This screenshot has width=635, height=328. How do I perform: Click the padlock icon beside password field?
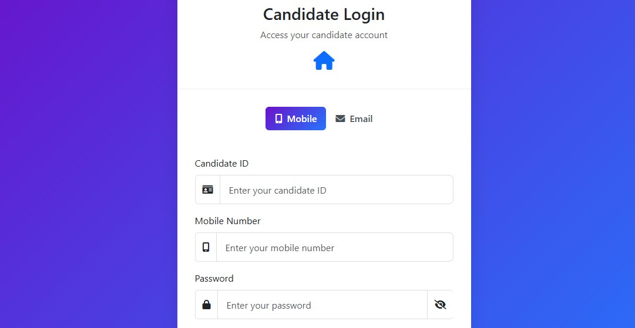coord(206,305)
